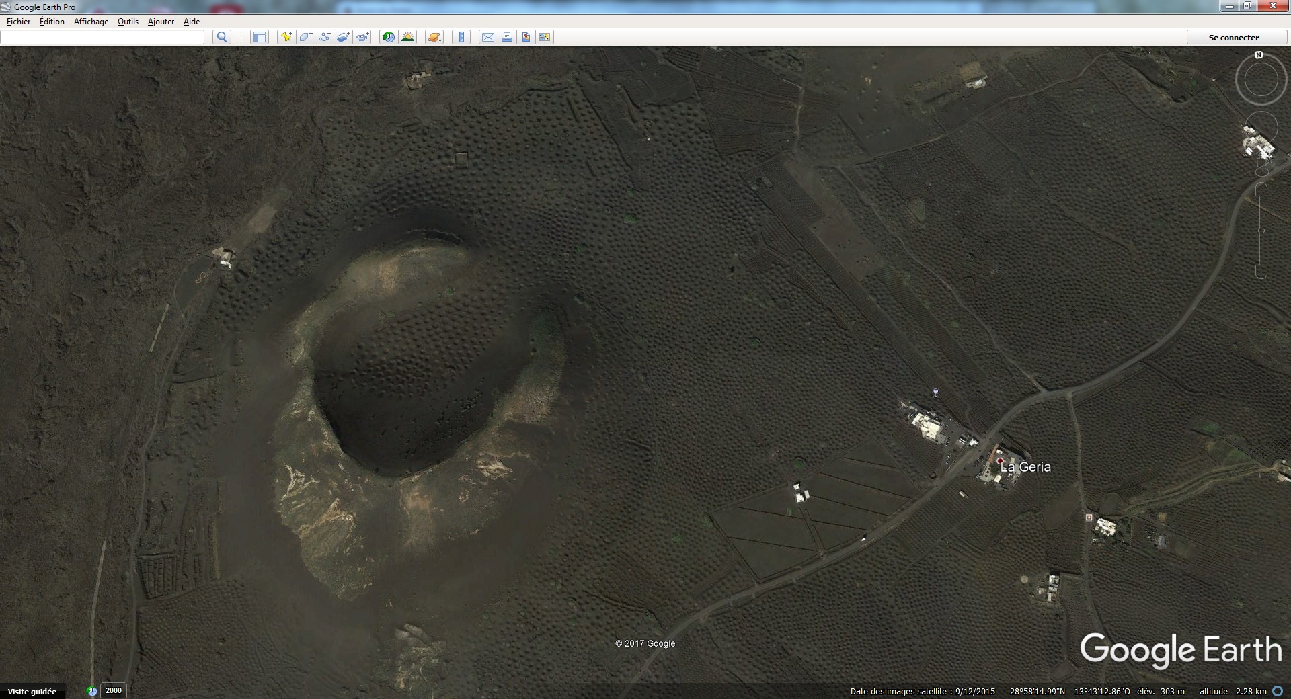Open the Fichier menu
The image size is (1291, 699).
19,22
